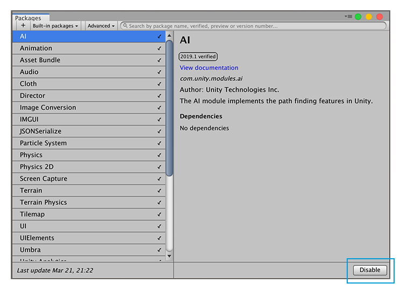
Task: Click the package list scrollbar thumb
Action: (169, 108)
